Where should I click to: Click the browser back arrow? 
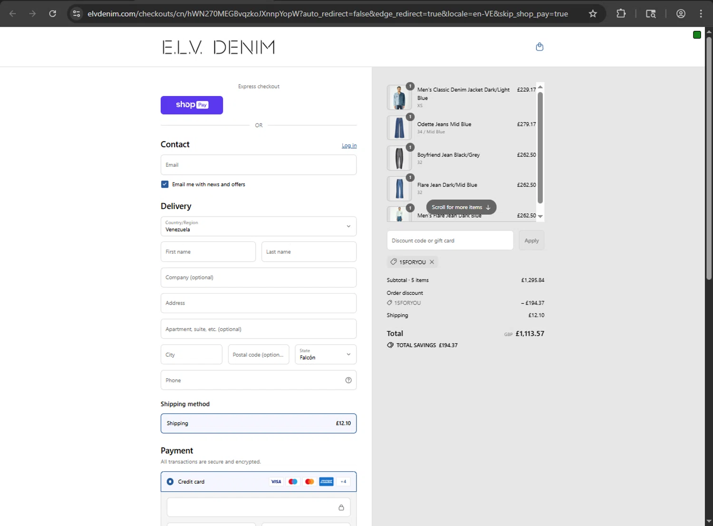point(13,14)
